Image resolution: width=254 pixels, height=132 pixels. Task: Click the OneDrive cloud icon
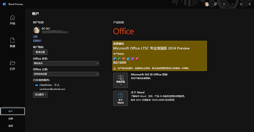pos(36,85)
